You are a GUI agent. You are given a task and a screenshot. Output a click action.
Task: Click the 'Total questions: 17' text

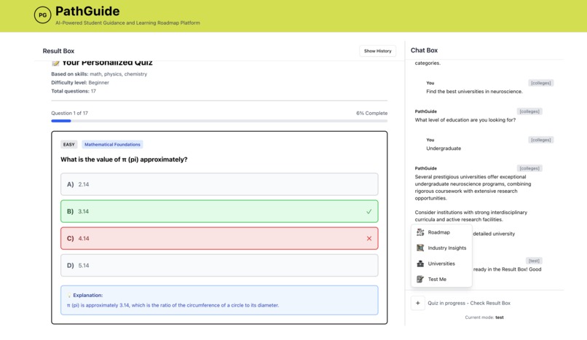pyautogui.click(x=74, y=91)
